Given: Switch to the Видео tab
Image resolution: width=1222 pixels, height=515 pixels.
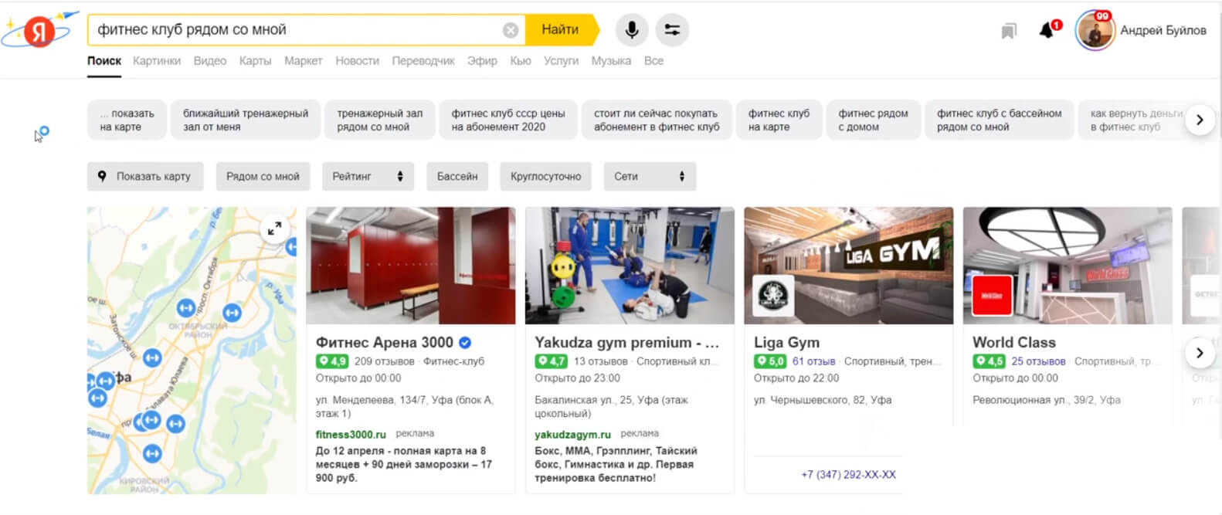Looking at the screenshot, I should (210, 61).
